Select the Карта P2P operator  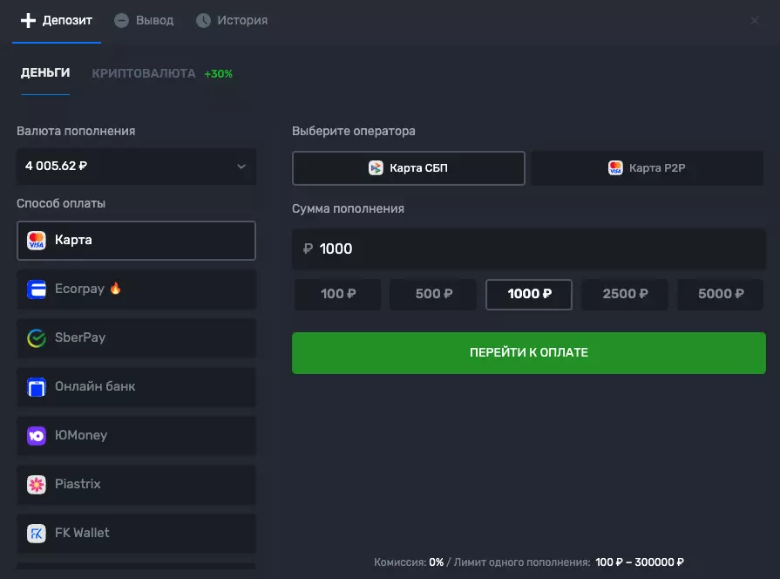pyautogui.click(x=648, y=168)
